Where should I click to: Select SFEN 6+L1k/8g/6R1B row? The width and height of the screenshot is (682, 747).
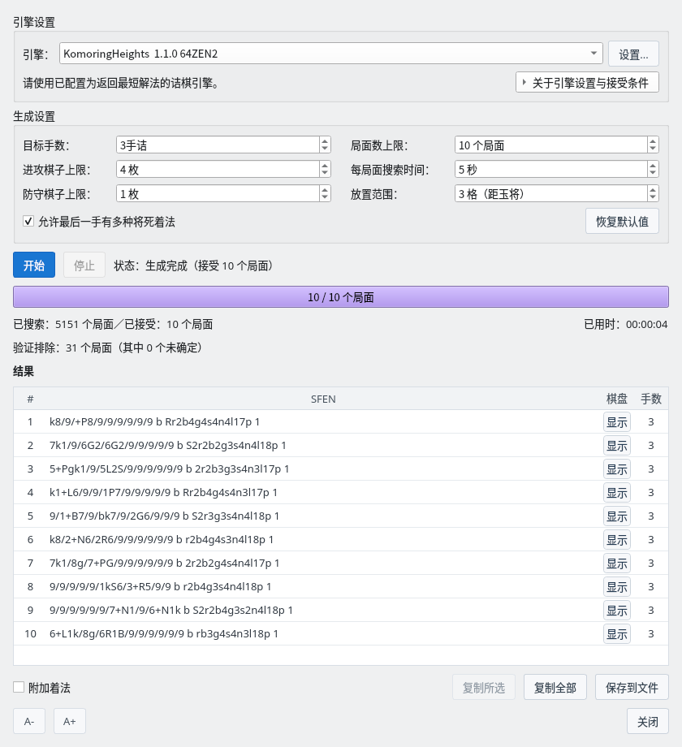click(340, 633)
